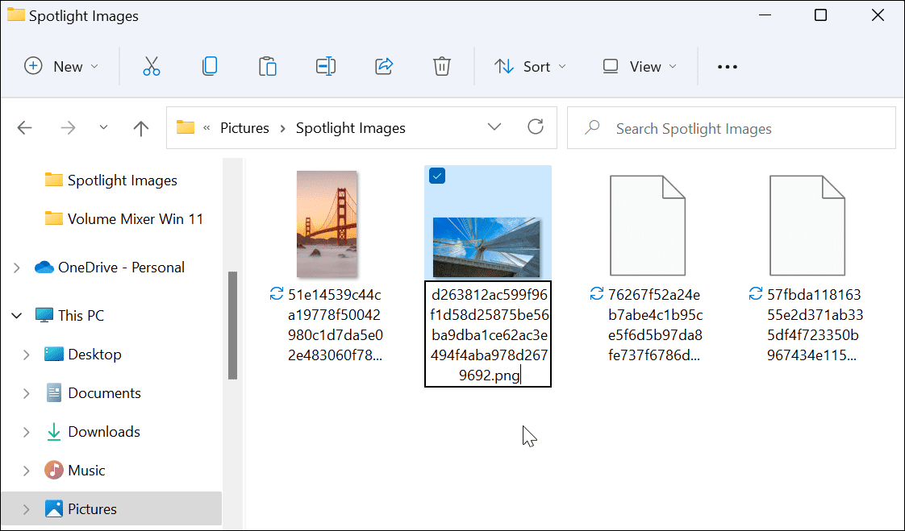Open the New button menu
The width and height of the screenshot is (905, 531).
click(x=61, y=66)
